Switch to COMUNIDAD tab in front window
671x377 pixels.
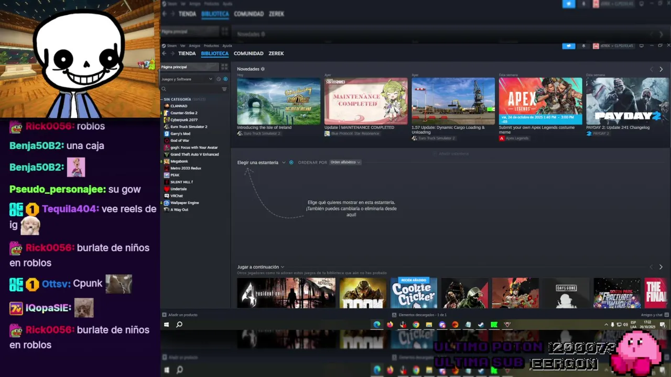(x=248, y=53)
